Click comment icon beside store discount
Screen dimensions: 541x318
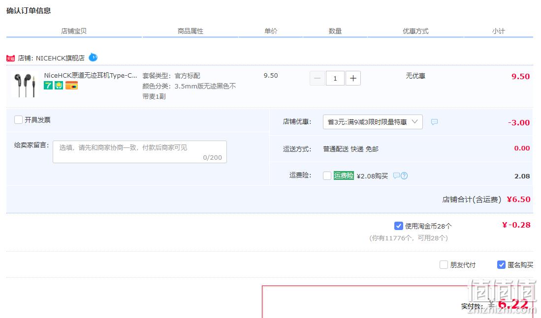click(x=434, y=122)
